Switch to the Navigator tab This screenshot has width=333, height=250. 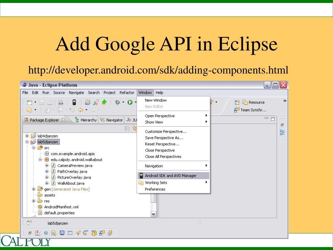(x=112, y=120)
